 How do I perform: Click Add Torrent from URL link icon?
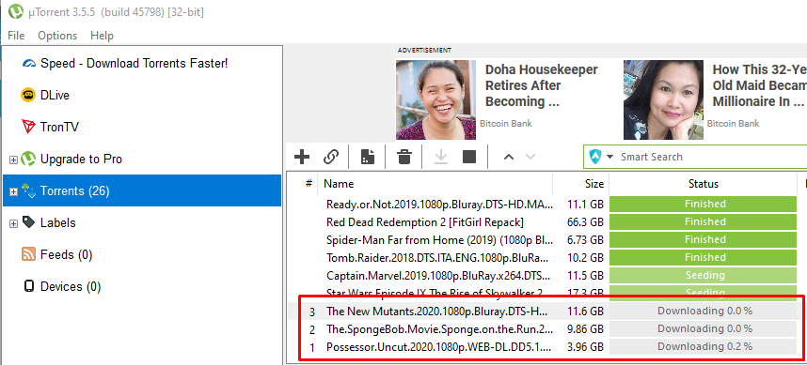331,157
